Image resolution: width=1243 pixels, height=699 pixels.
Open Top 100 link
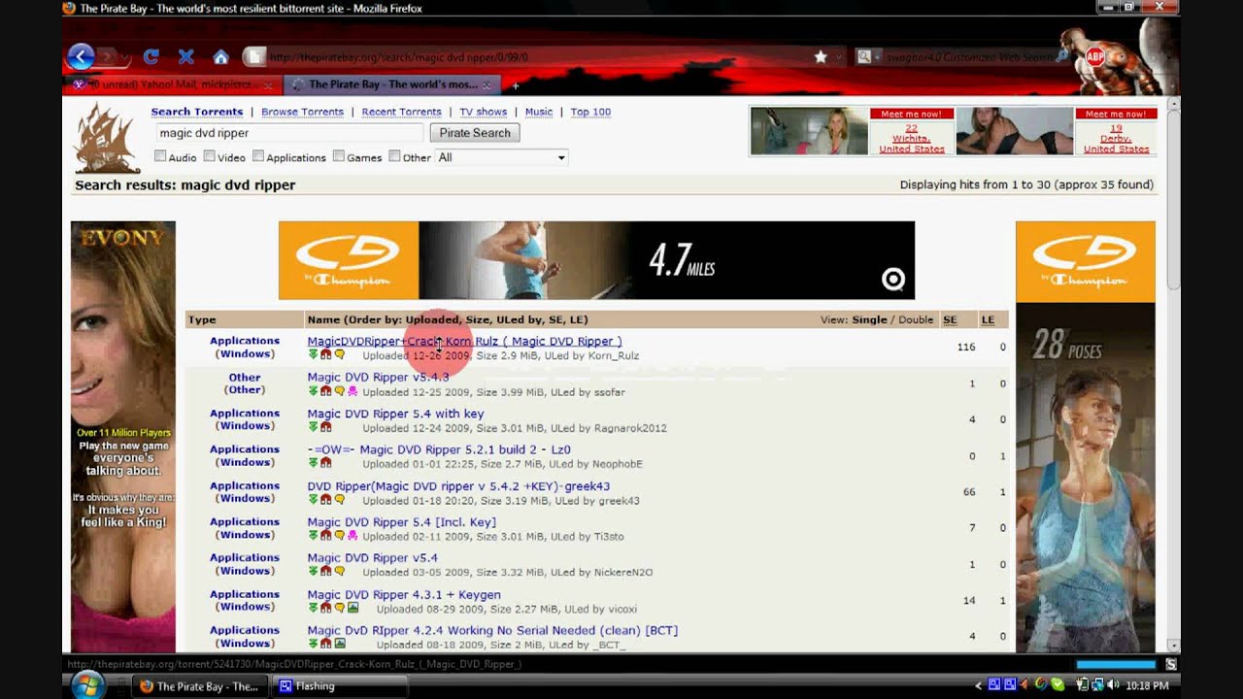pyautogui.click(x=590, y=112)
